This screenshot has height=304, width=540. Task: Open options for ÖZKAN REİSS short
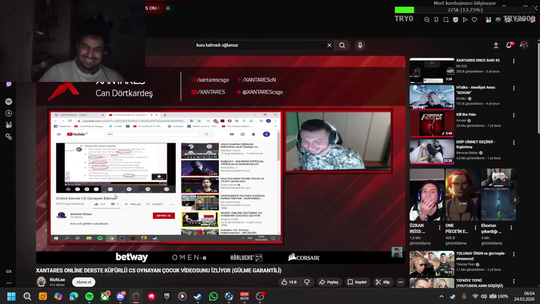coord(440,228)
